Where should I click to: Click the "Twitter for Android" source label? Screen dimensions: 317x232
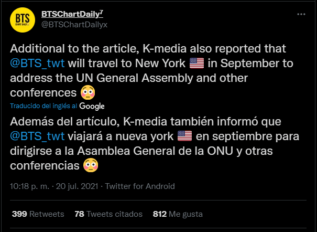coord(141,186)
